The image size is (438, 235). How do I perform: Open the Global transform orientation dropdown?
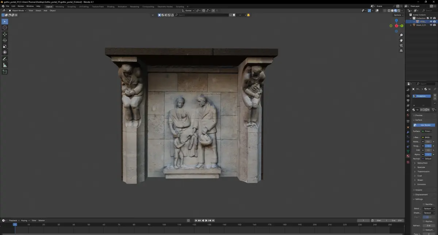[188, 11]
